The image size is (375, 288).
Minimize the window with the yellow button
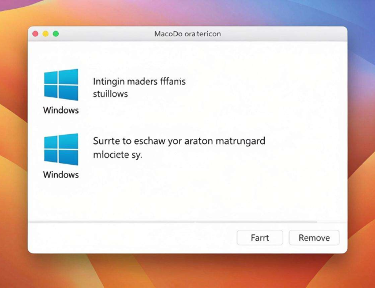(x=46, y=33)
